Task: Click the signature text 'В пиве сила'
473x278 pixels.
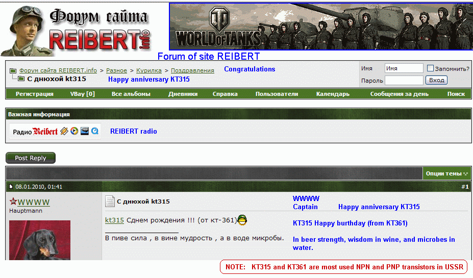Action: click(x=126, y=238)
